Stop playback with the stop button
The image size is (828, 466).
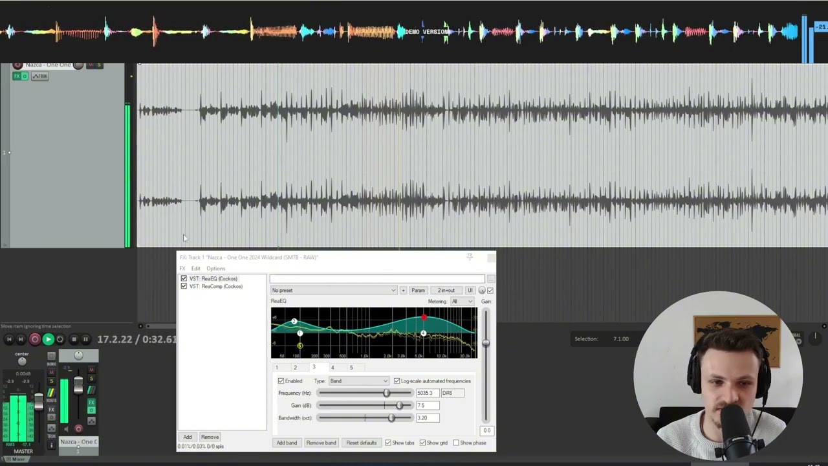point(74,339)
